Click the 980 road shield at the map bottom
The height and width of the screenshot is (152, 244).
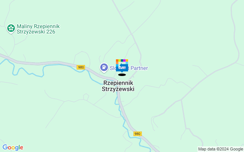(138, 134)
